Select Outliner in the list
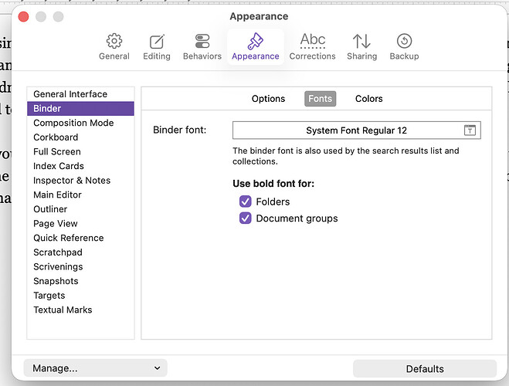This screenshot has height=386, width=509. pyautogui.click(x=80, y=209)
